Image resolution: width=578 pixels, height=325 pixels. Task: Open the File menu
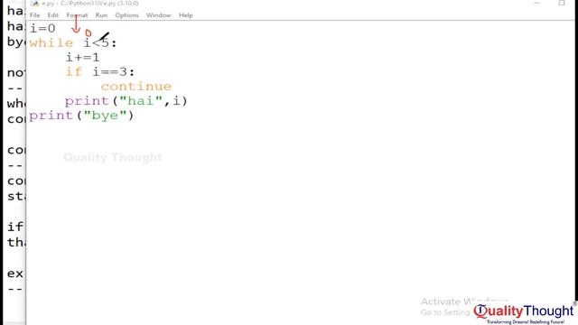coord(34,15)
